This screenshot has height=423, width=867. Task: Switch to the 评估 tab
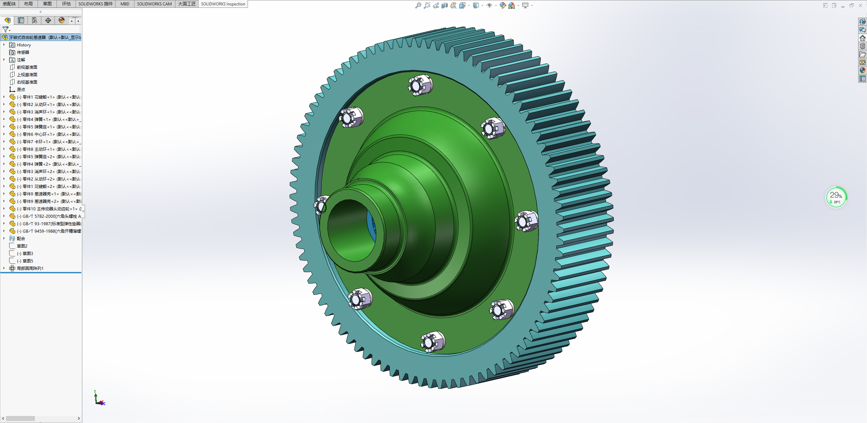click(66, 4)
